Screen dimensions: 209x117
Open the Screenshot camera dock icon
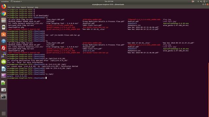tap(4, 90)
